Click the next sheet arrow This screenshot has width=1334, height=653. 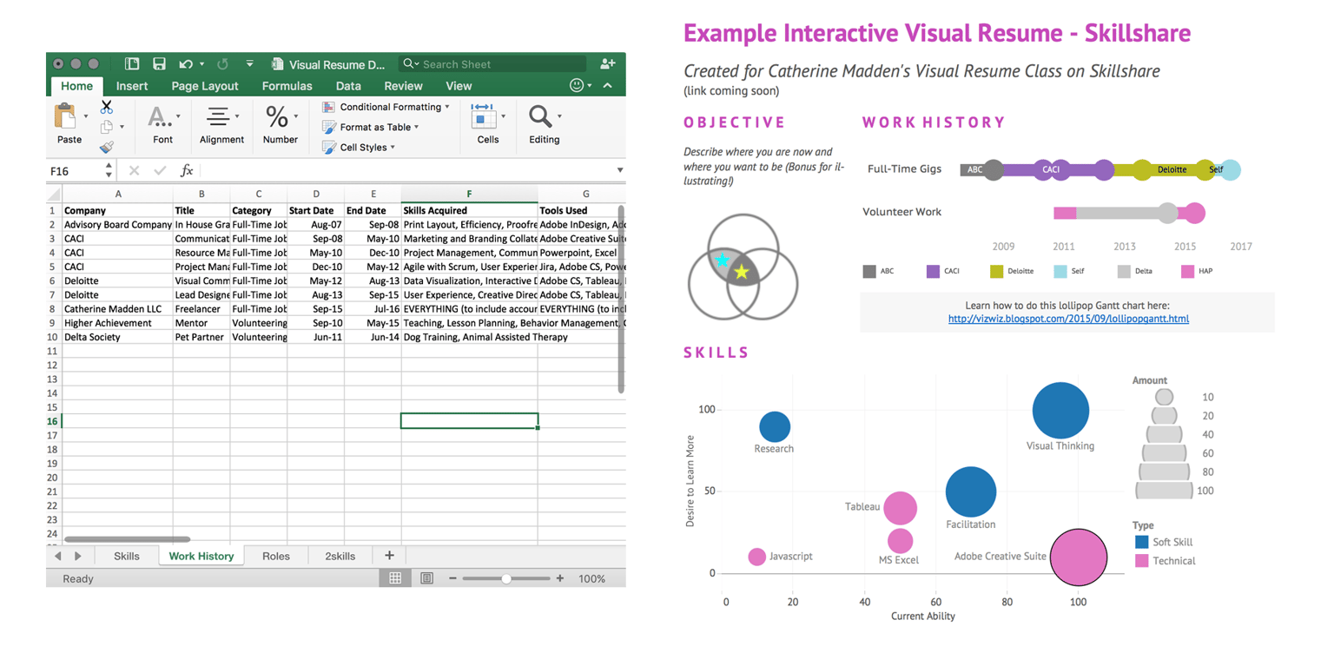(x=78, y=556)
